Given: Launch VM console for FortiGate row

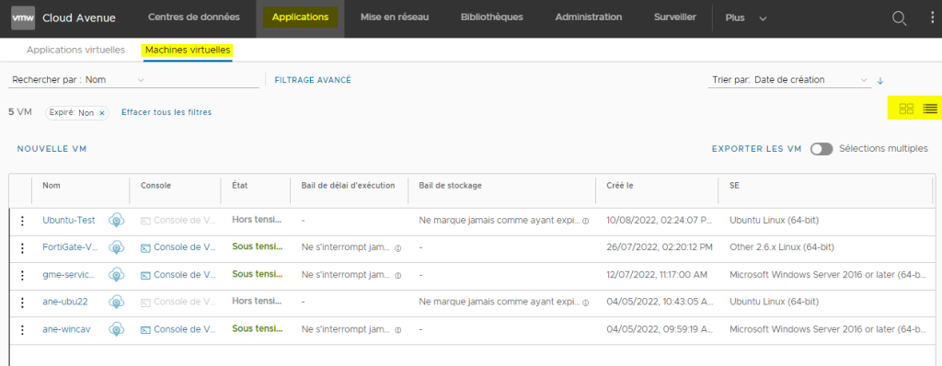Looking at the screenshot, I should (178, 247).
